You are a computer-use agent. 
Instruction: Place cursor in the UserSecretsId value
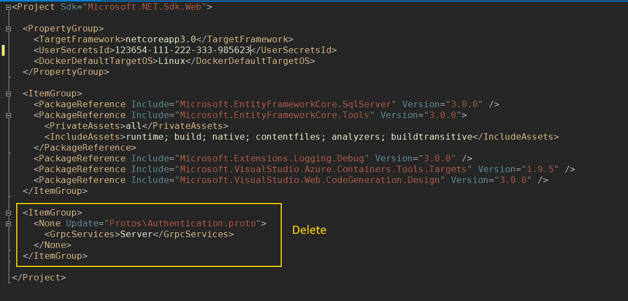(182, 50)
